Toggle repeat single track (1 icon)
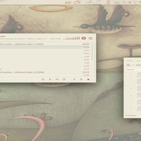 50,79
